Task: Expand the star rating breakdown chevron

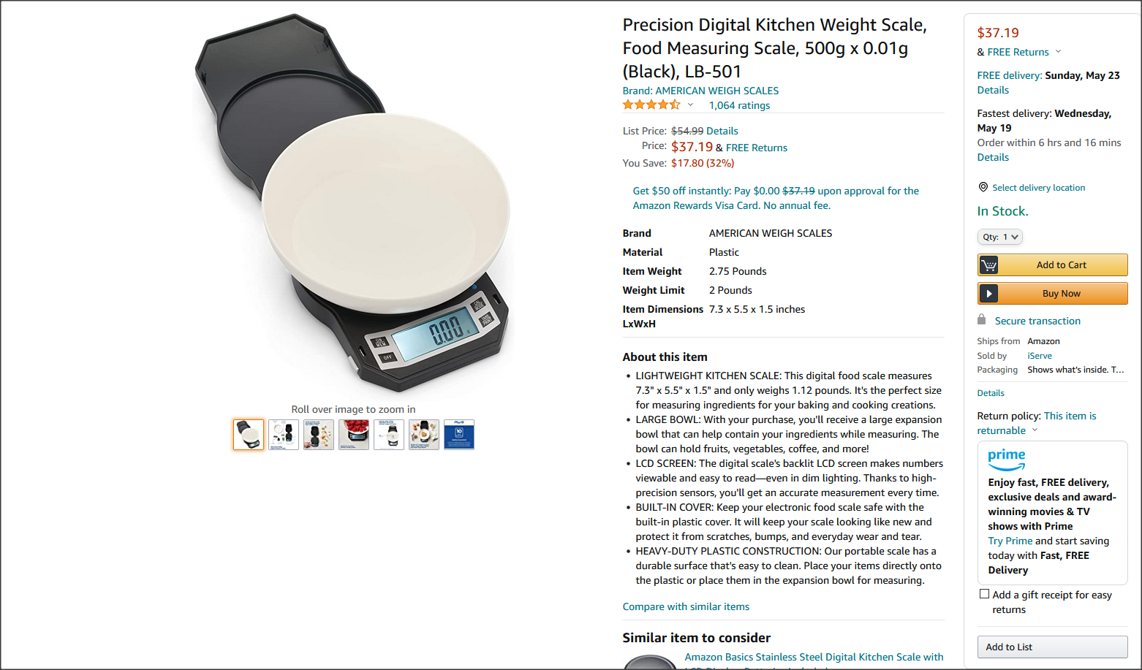Action: pos(690,104)
